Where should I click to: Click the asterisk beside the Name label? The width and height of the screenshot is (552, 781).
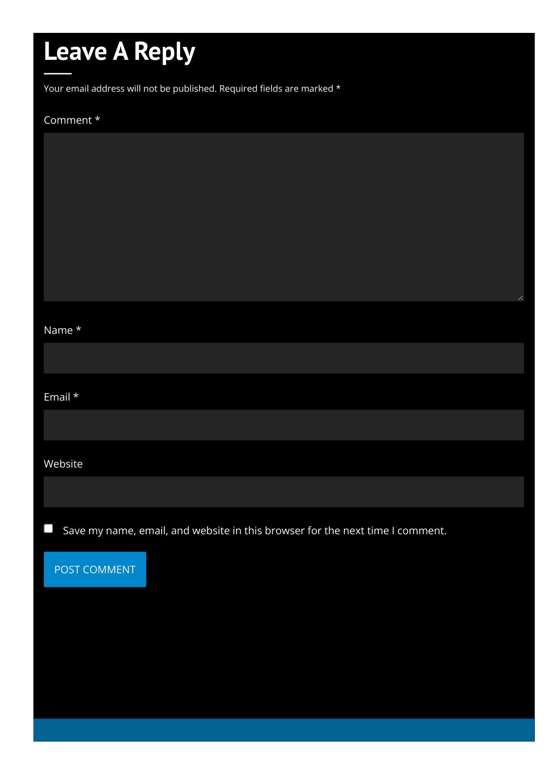pyautogui.click(x=79, y=329)
